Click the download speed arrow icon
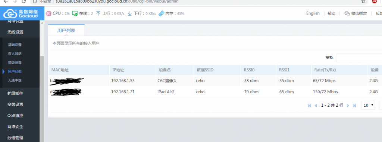 (129, 13)
